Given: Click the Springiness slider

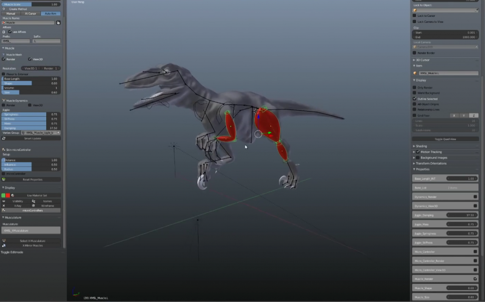Looking at the screenshot, I should coord(31,114).
